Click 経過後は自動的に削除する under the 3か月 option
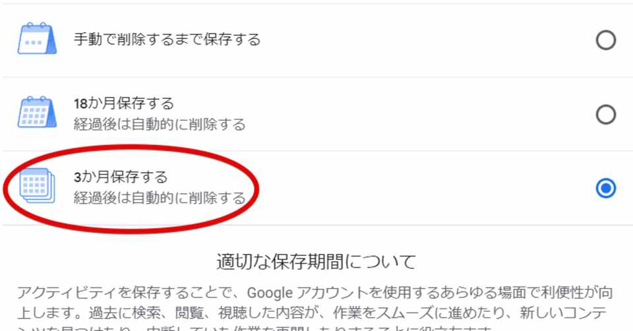 coord(160,198)
